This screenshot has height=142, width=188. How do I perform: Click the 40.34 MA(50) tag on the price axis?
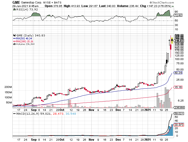pos(178,73)
